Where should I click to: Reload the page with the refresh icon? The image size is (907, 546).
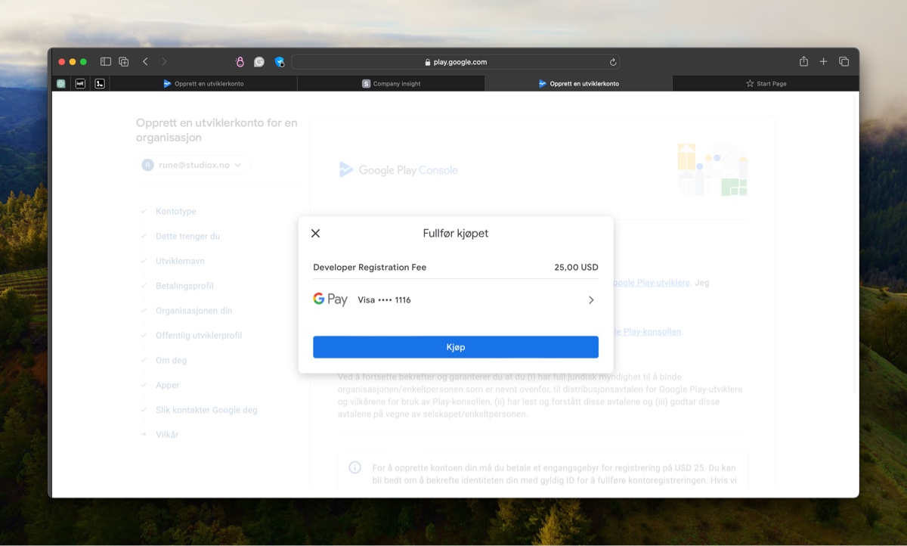(x=613, y=62)
